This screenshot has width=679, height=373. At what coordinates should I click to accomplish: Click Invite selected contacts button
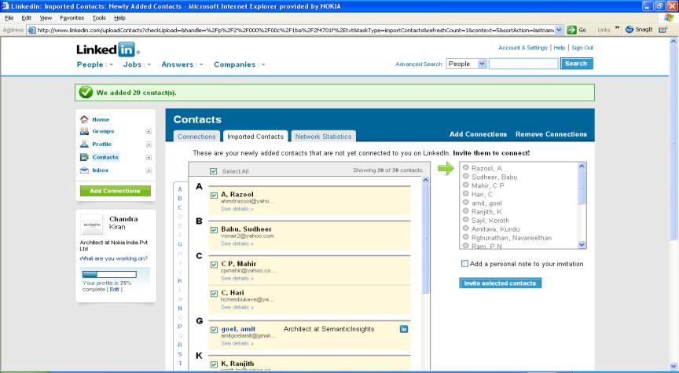tap(500, 283)
